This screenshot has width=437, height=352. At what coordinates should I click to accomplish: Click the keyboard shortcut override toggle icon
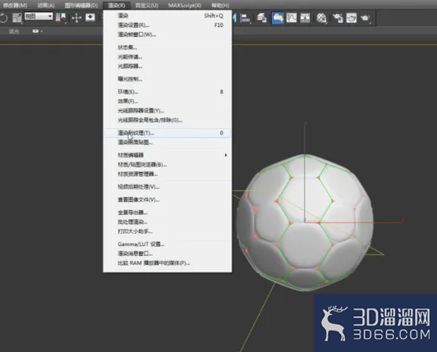coord(90,18)
